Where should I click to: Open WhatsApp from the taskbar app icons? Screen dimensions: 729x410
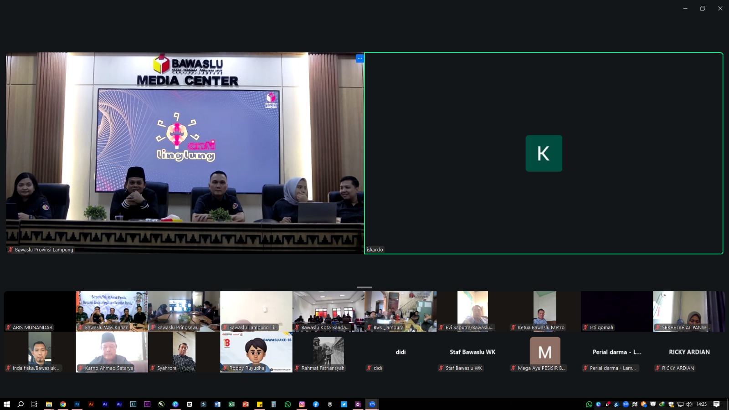point(287,404)
